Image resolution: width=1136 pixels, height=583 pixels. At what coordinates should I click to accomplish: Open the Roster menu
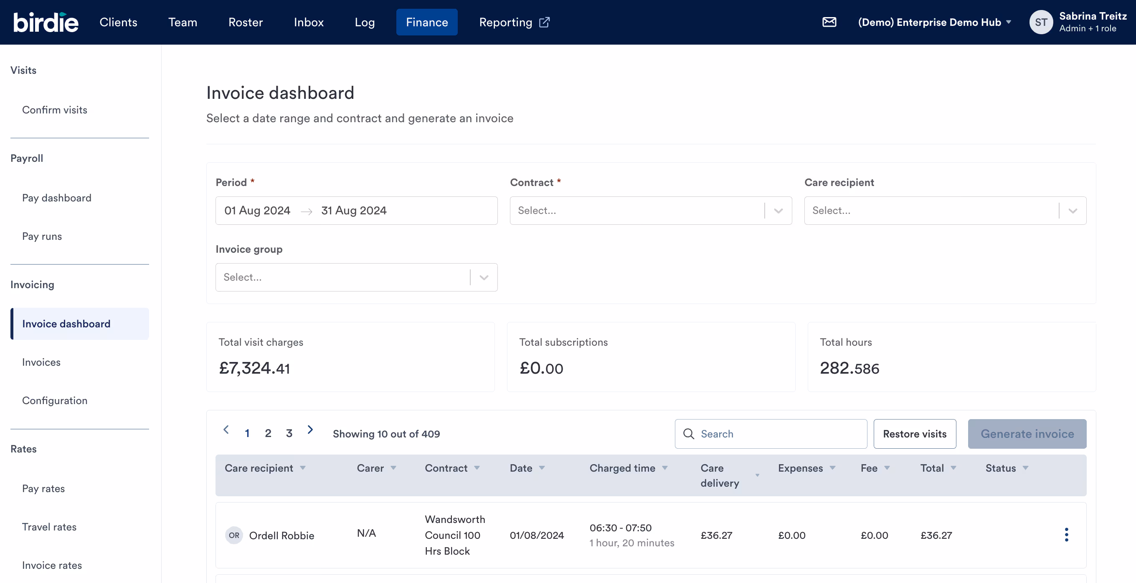pyautogui.click(x=245, y=22)
